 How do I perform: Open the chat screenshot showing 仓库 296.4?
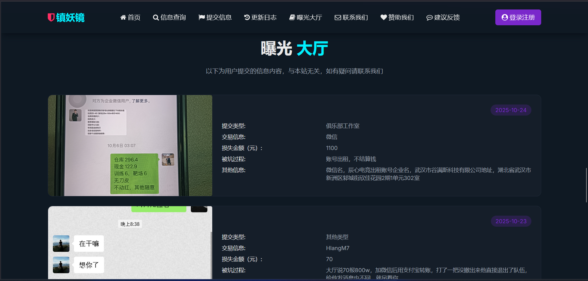coord(130,146)
